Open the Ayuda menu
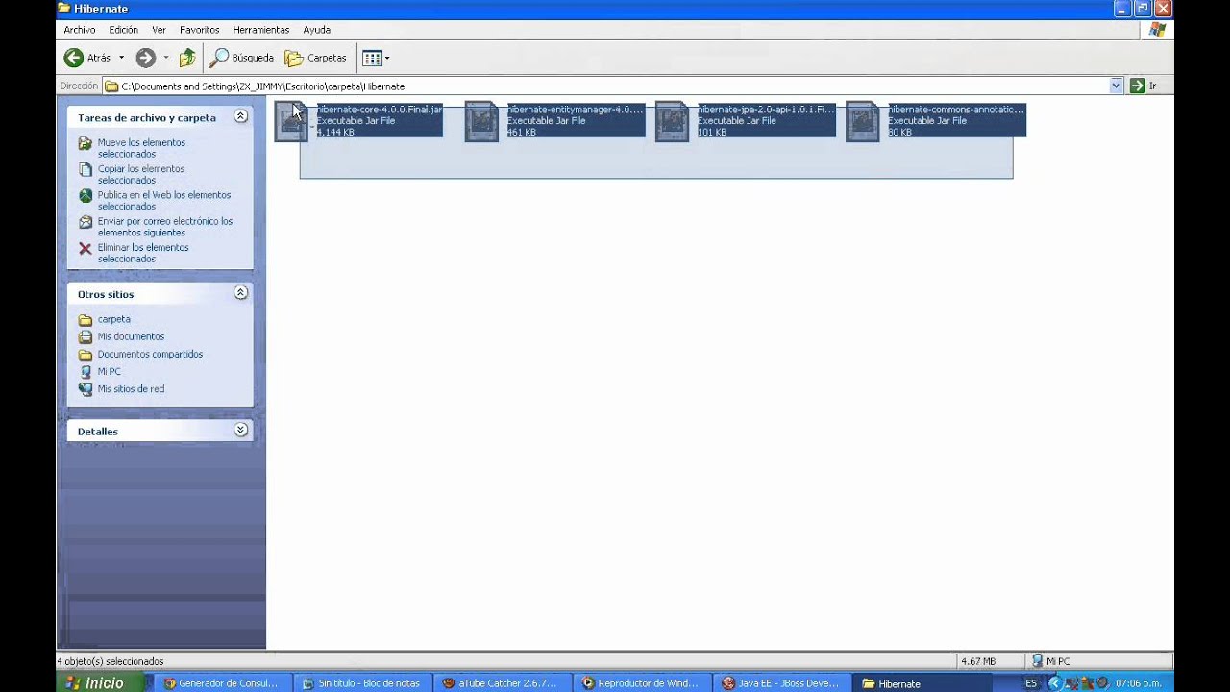 [316, 30]
